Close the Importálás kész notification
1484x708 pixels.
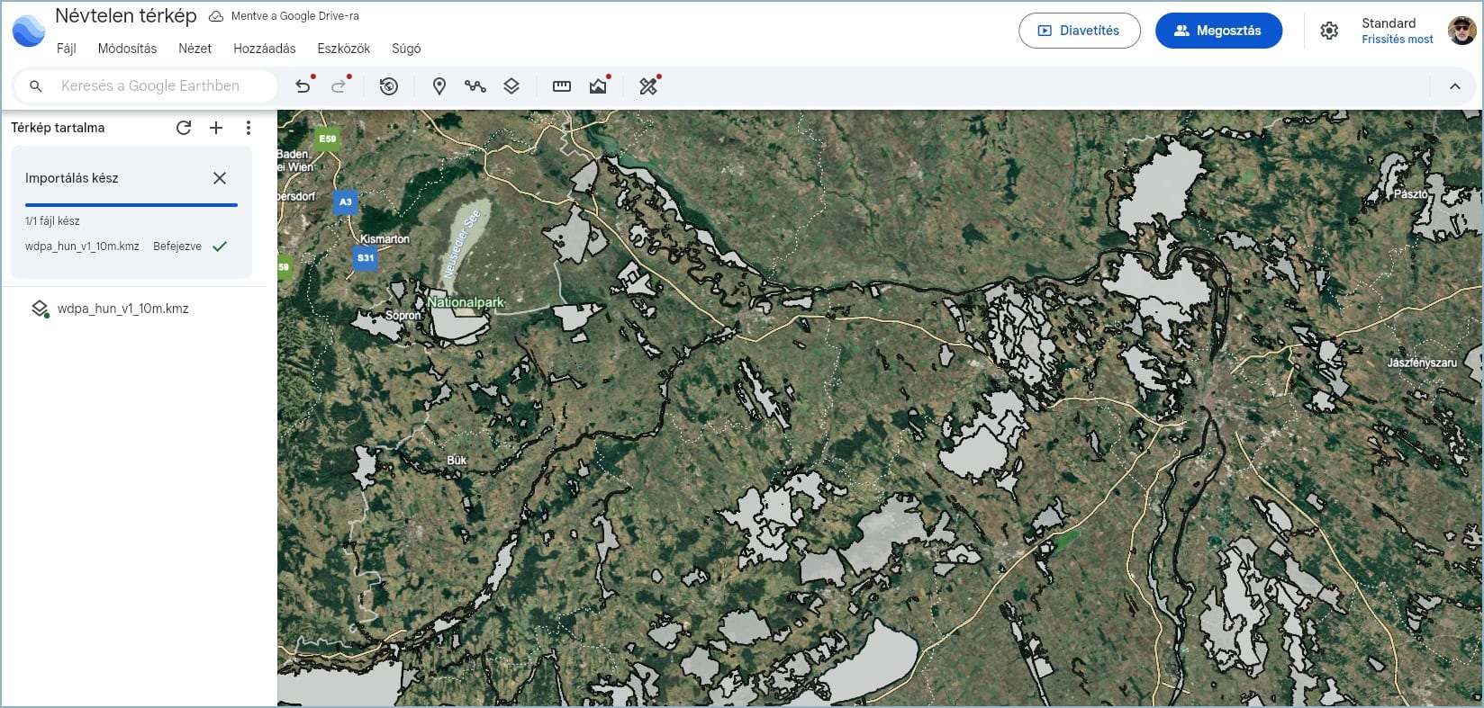tap(220, 178)
